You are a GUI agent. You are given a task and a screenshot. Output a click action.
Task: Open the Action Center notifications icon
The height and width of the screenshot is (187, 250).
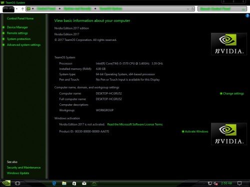tap(239, 184)
